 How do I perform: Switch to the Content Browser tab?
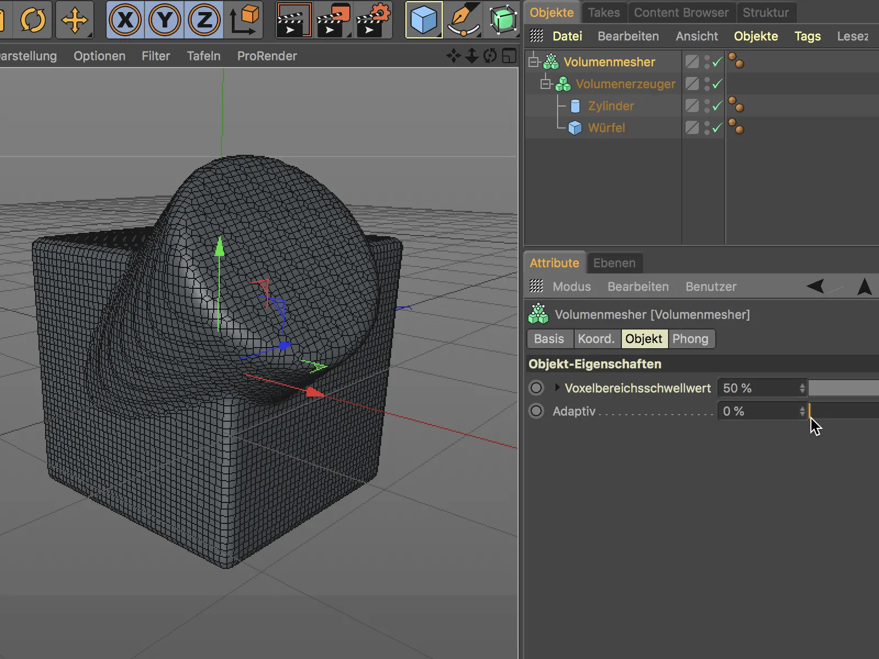click(x=681, y=13)
